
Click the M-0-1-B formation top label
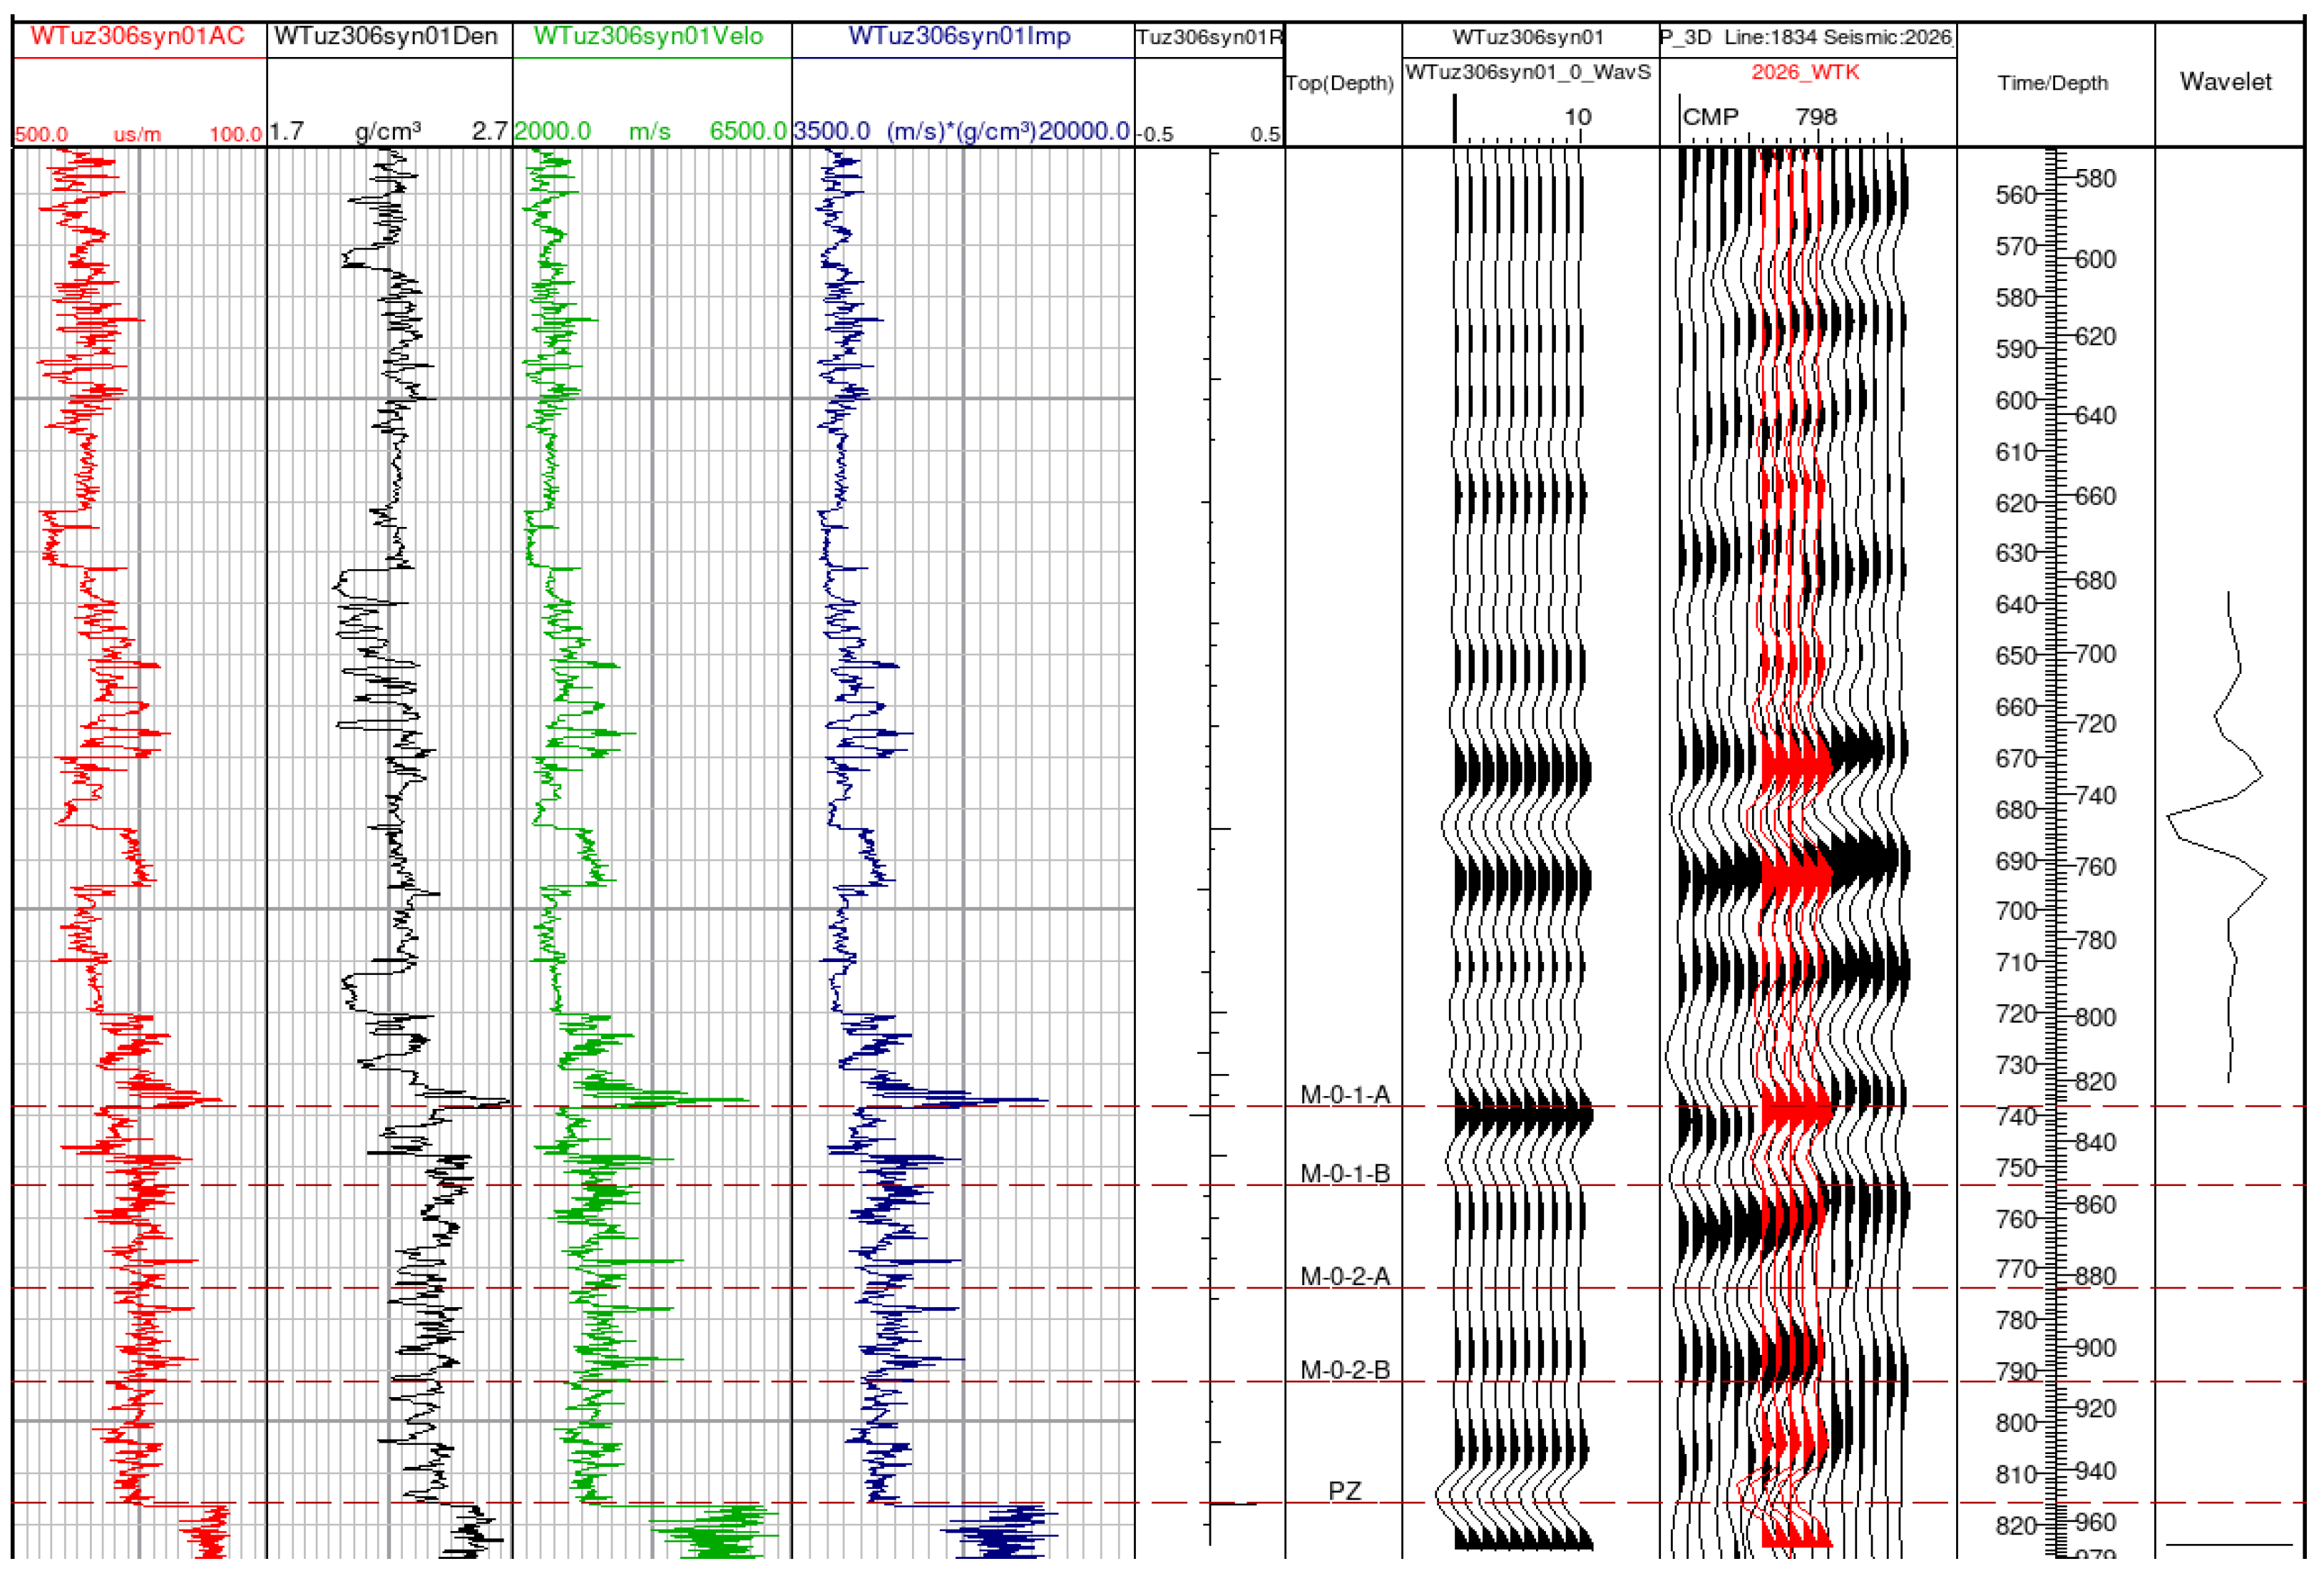tap(1345, 1174)
